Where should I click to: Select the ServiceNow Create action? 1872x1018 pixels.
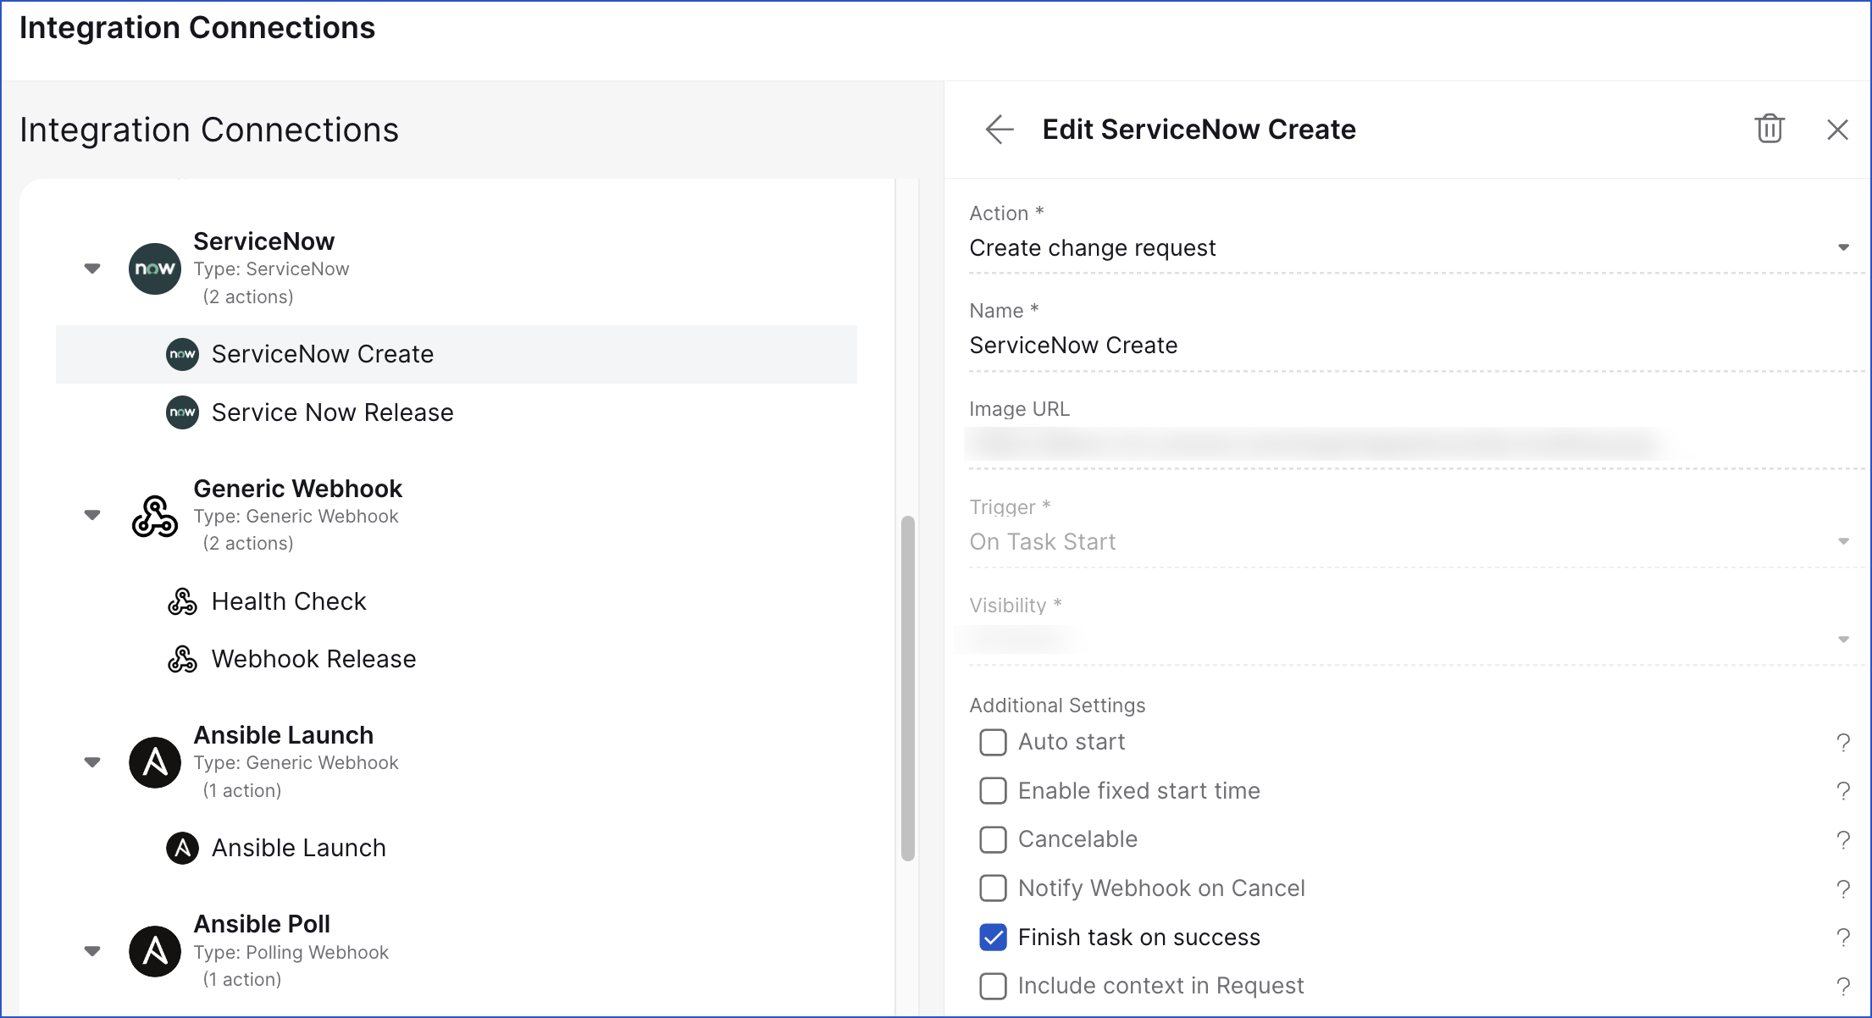point(457,354)
